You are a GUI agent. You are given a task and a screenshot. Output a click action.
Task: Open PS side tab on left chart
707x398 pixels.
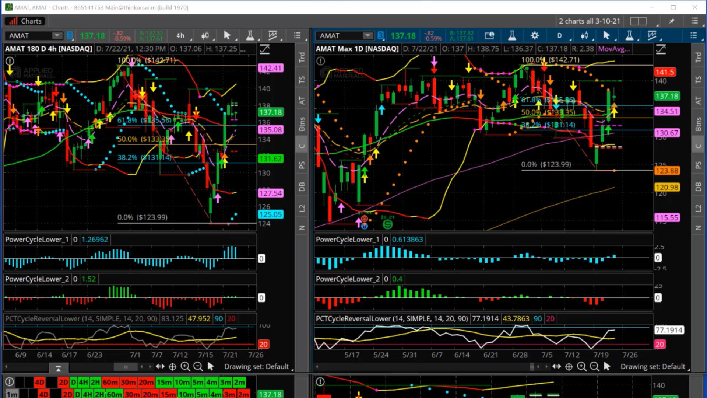[x=302, y=165]
